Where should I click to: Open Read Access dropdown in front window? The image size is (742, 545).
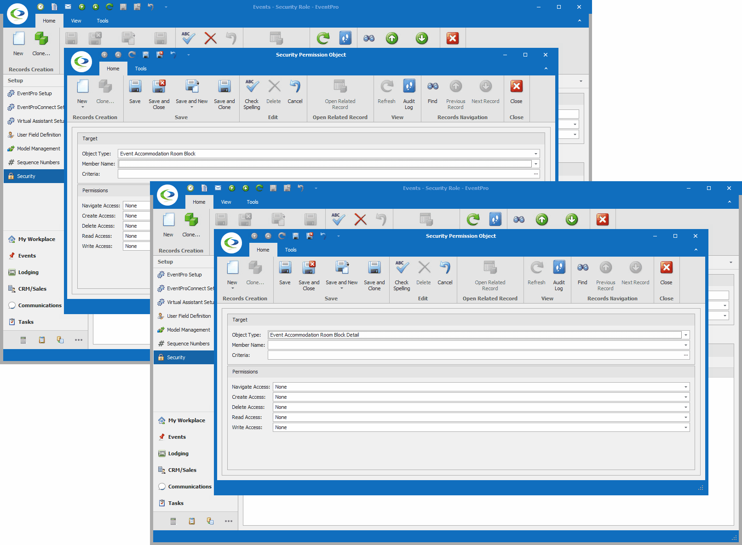tap(685, 417)
